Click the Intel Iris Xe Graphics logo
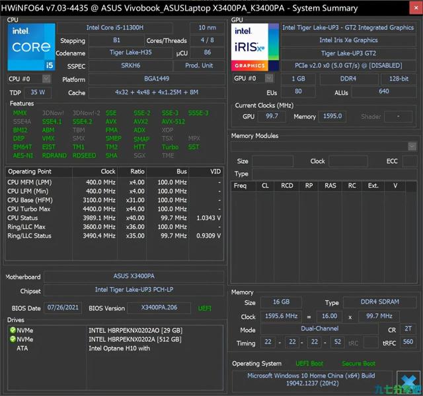423x396 pixels. (x=255, y=47)
